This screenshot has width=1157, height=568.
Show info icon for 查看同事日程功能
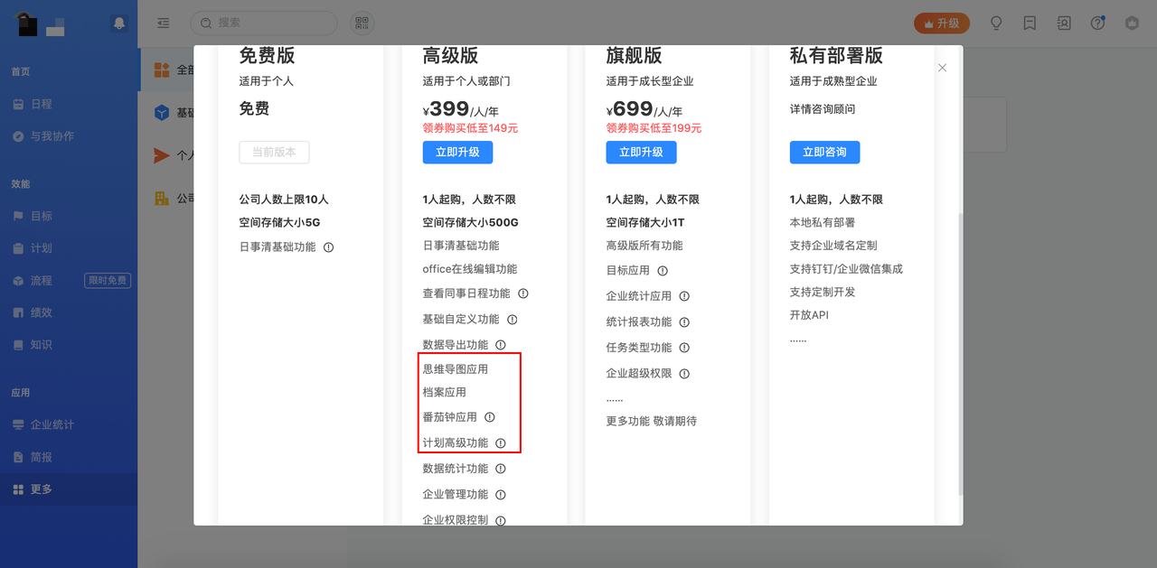pos(522,293)
